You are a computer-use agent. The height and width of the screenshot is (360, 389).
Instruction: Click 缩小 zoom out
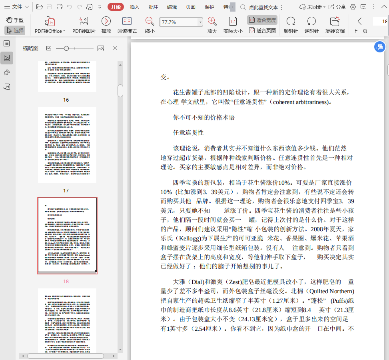[150, 25]
